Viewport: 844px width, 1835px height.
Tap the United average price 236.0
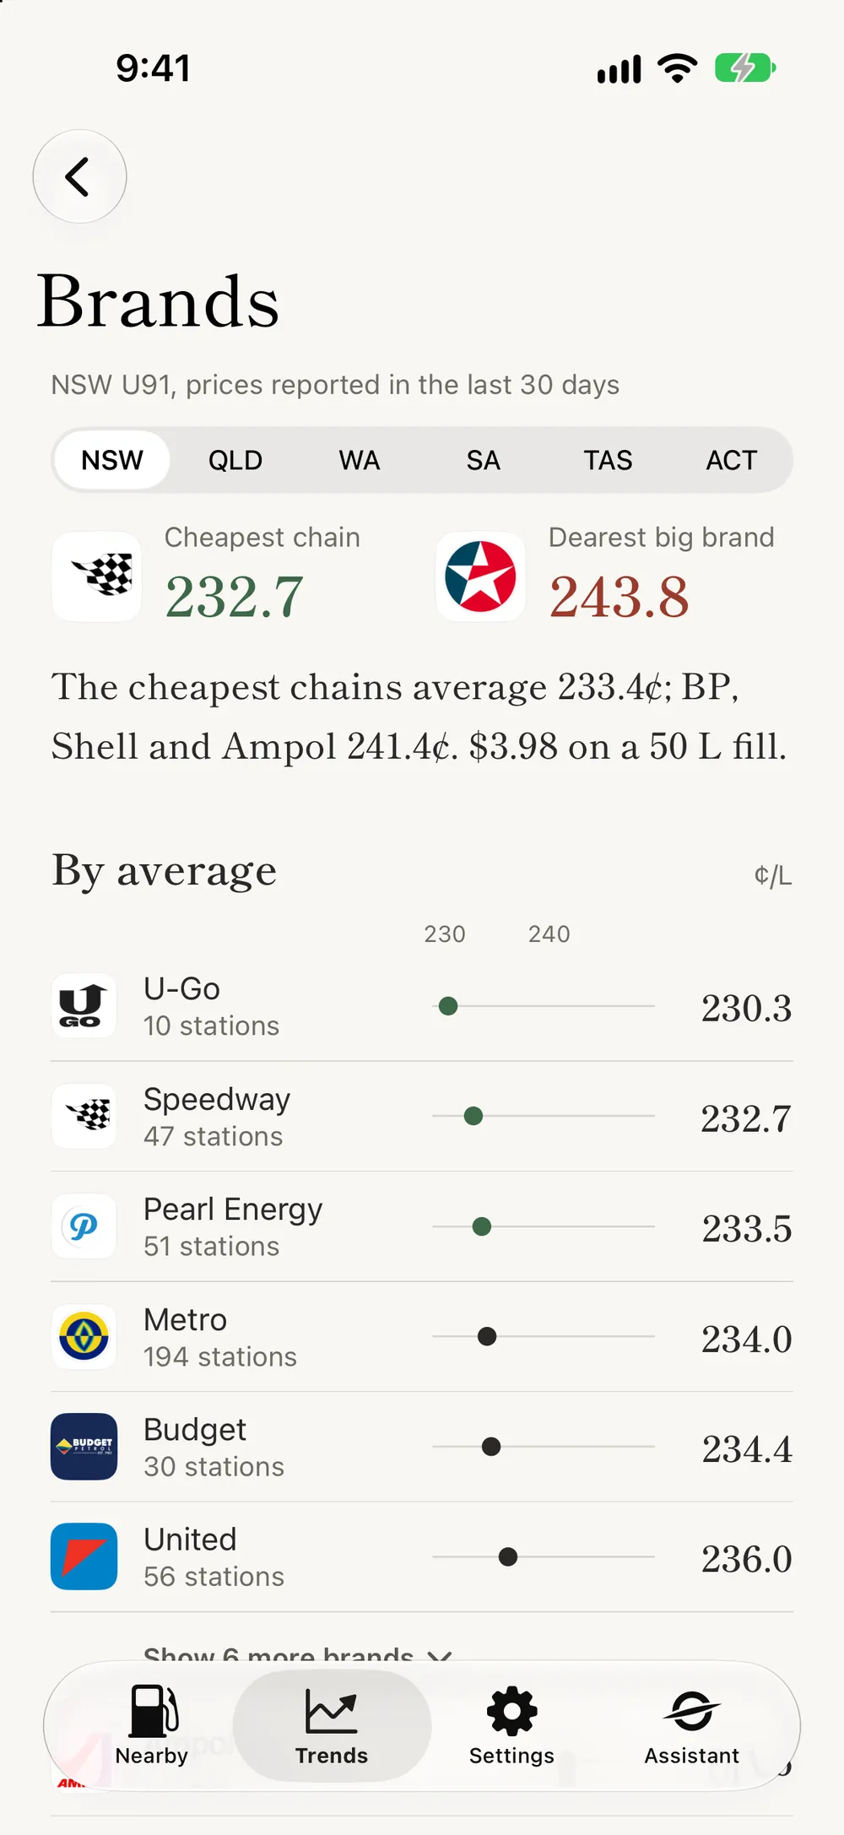(746, 1559)
